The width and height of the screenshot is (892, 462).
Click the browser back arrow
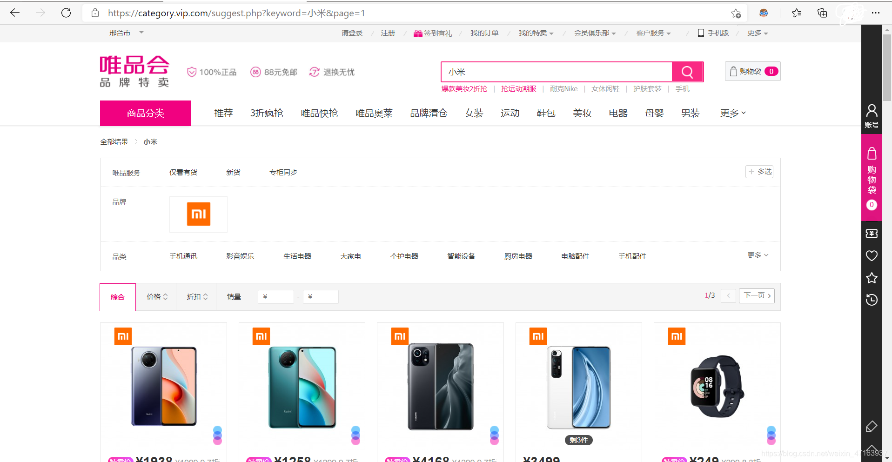click(x=15, y=13)
